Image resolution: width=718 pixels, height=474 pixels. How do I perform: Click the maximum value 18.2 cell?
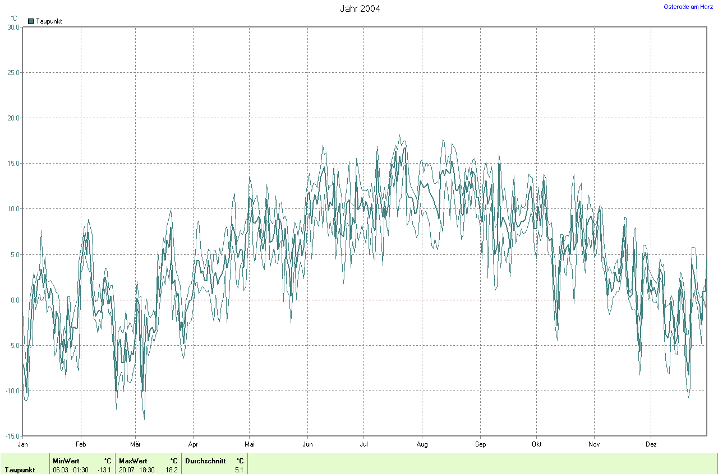click(x=172, y=470)
